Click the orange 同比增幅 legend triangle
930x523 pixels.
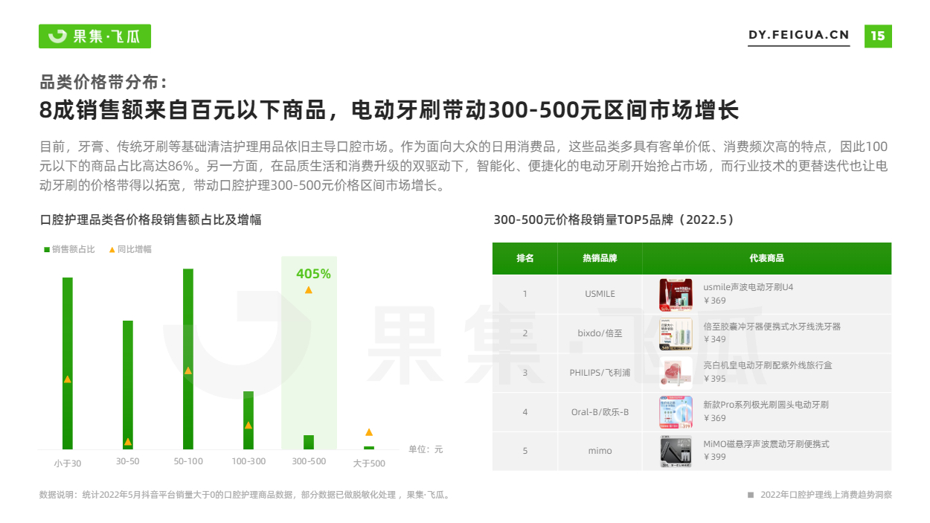pyautogui.click(x=112, y=249)
